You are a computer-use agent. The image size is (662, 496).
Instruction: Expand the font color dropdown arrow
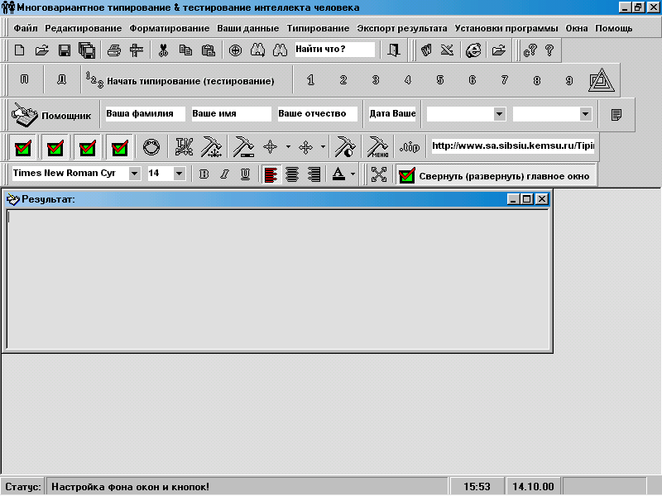coord(353,174)
